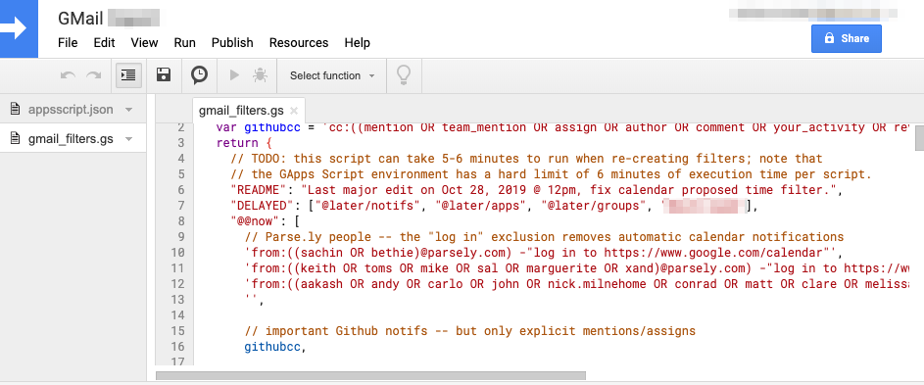Screen dimensions: 924x385
Task: Click the file icon beside gmail_filters.gs
Action: [x=16, y=139]
